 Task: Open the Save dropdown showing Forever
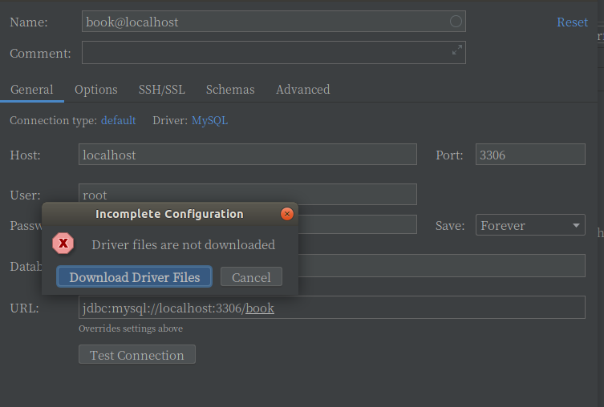(530, 225)
